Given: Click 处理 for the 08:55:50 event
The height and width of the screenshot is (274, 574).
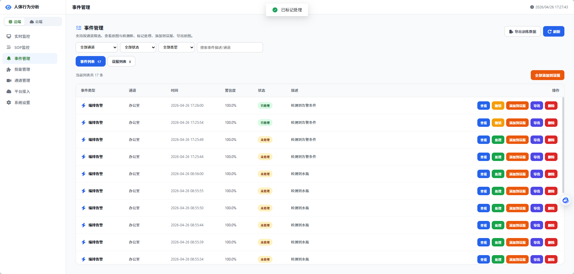Looking at the screenshot, I should tap(498, 208).
